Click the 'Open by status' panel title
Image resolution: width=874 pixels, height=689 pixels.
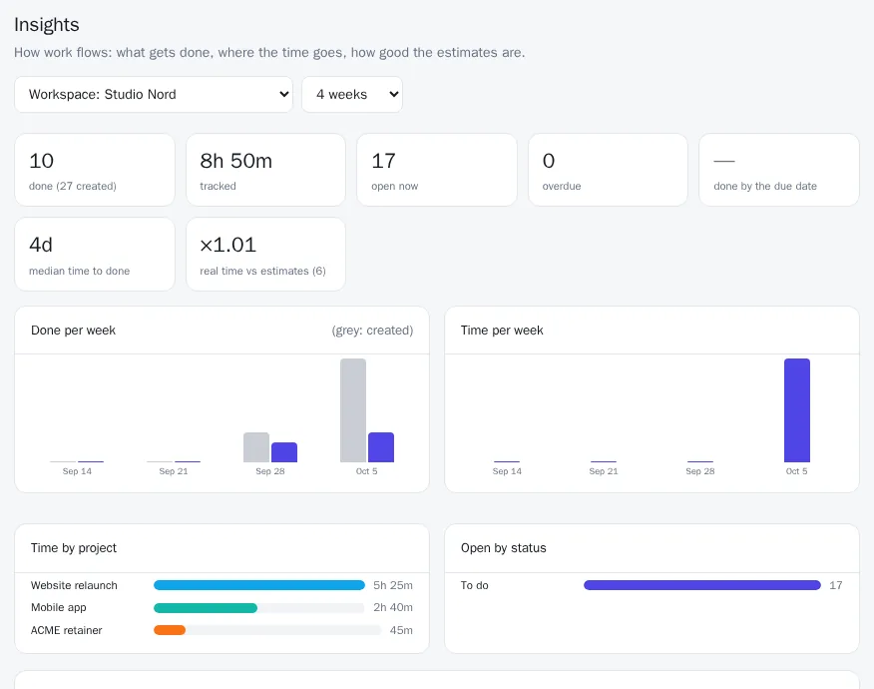tap(503, 548)
